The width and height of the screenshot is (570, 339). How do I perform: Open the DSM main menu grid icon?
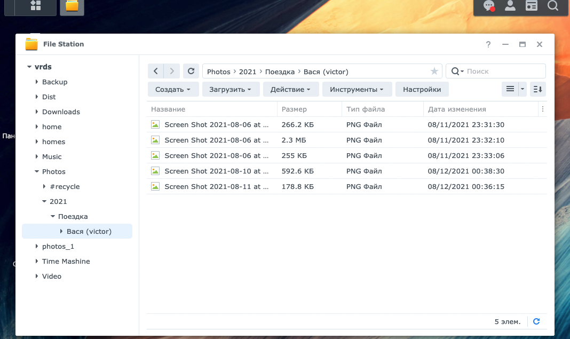click(x=35, y=6)
